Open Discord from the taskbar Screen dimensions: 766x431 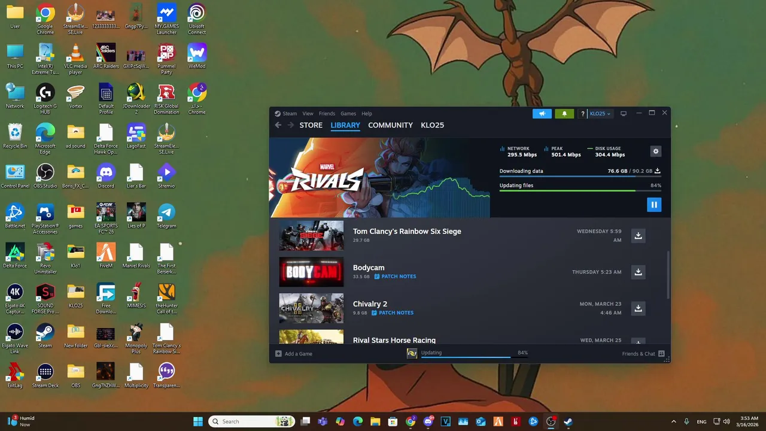tap(428, 421)
